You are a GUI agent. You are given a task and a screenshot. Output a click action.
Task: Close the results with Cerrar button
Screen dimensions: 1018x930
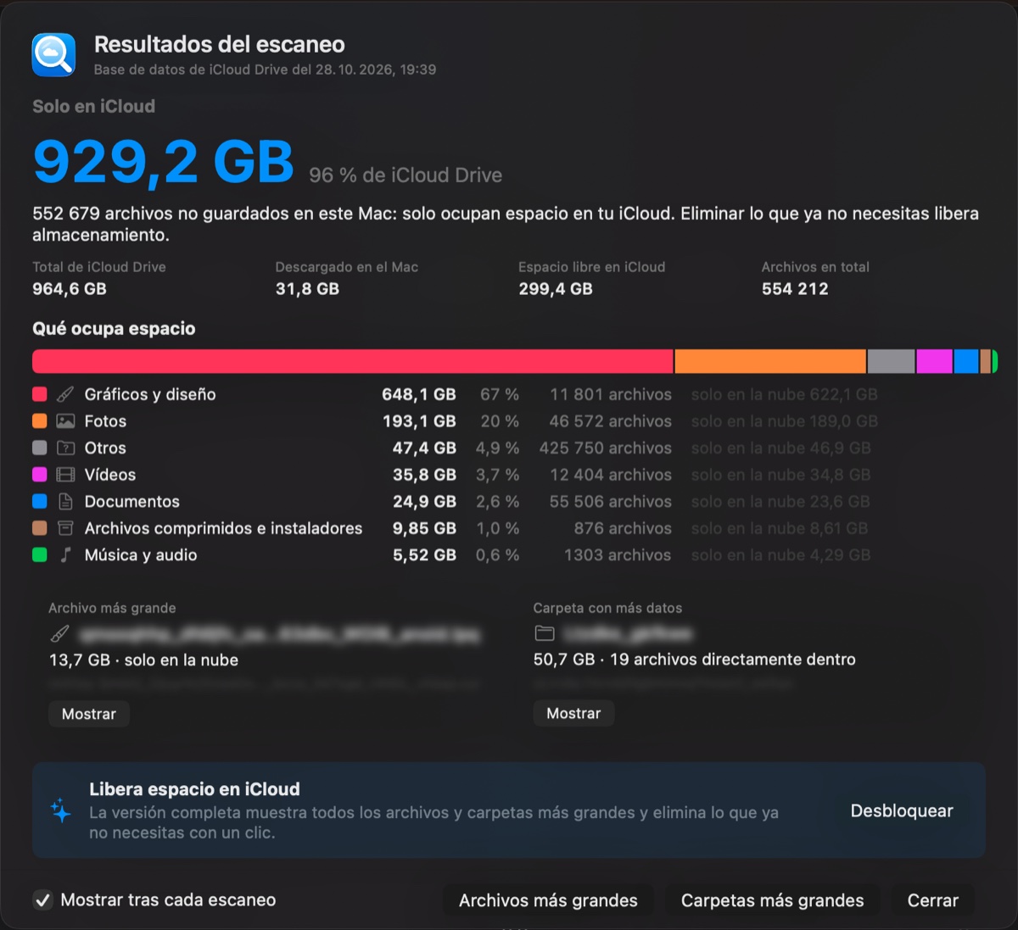coord(933,900)
